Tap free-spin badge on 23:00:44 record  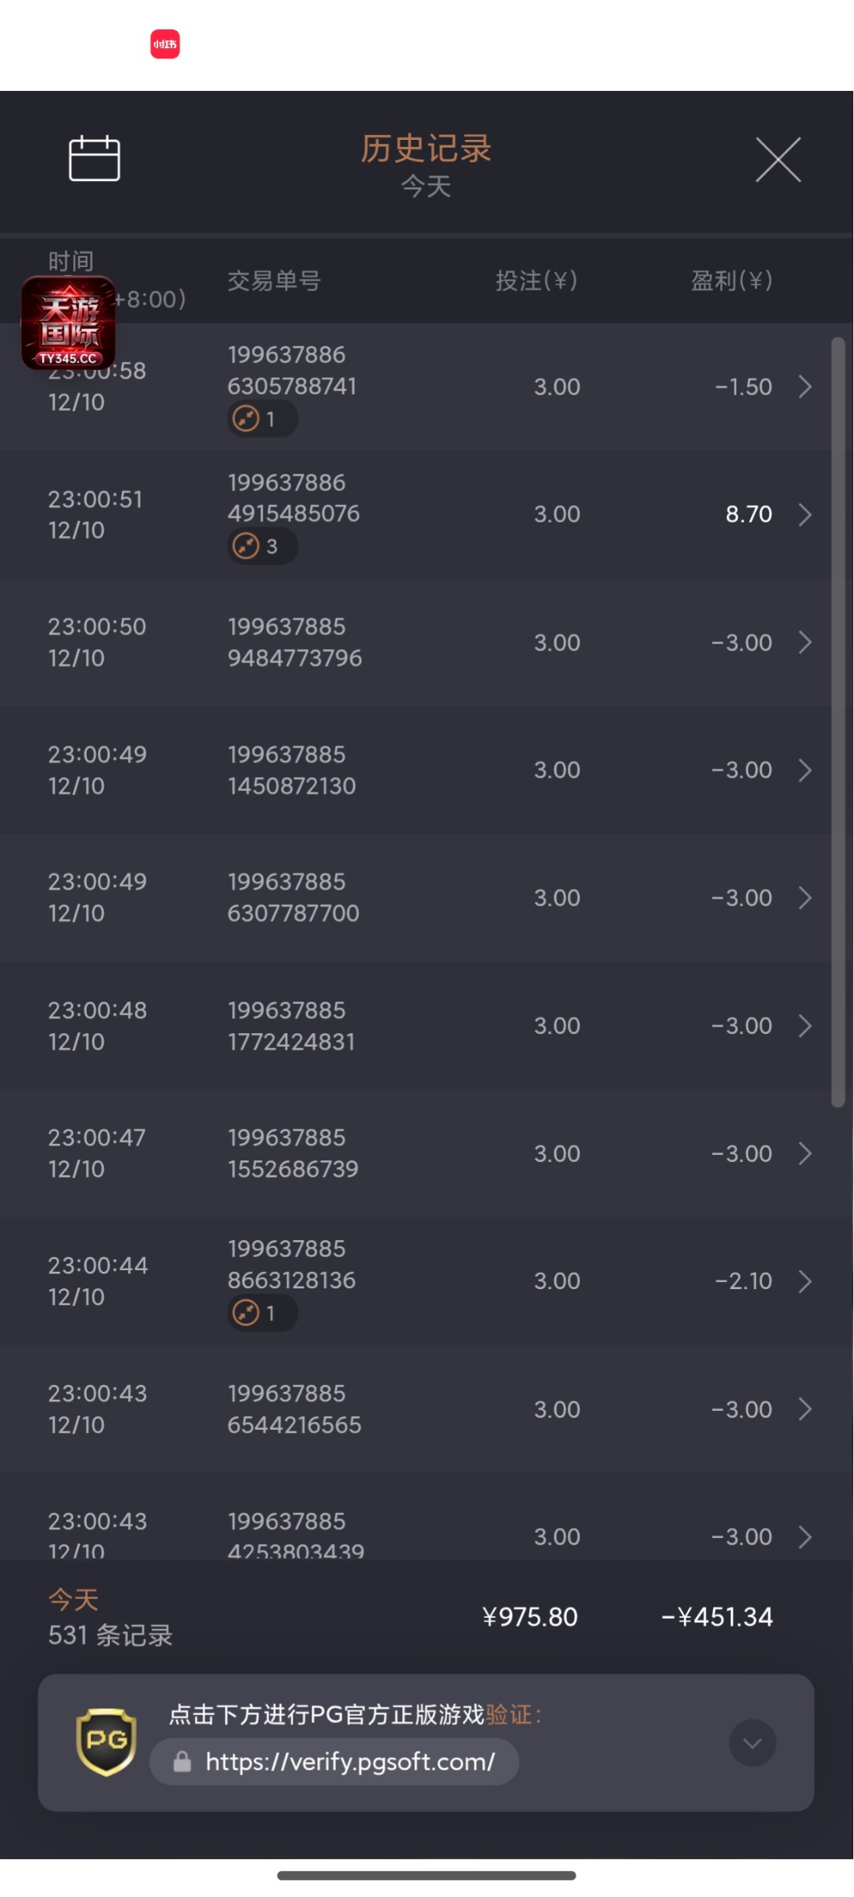tap(262, 1313)
